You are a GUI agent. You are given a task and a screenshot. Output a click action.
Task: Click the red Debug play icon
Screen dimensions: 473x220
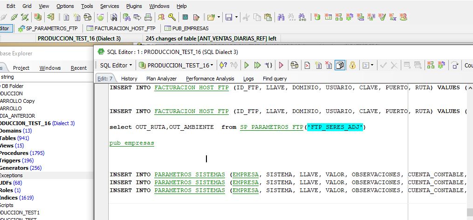point(281,66)
